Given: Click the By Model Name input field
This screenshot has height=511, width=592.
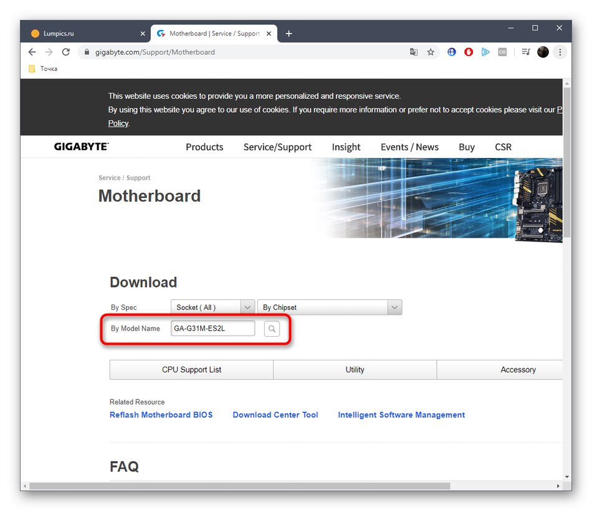Looking at the screenshot, I should pyautogui.click(x=212, y=329).
